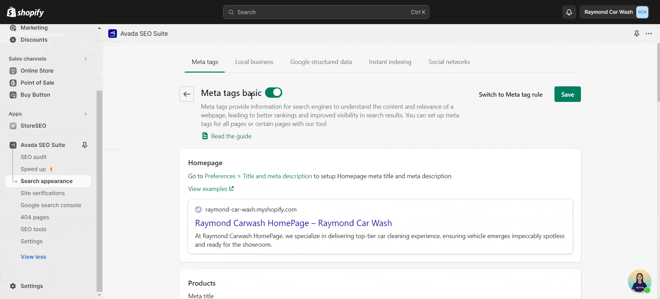Click the Marketing icon in sidebar
Viewport: 660px width, 299px height.
click(x=13, y=28)
